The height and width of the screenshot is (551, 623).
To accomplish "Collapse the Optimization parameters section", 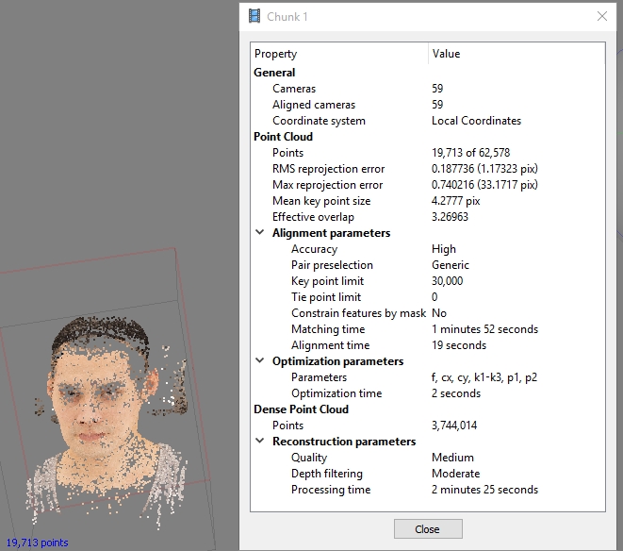I will pos(260,361).
